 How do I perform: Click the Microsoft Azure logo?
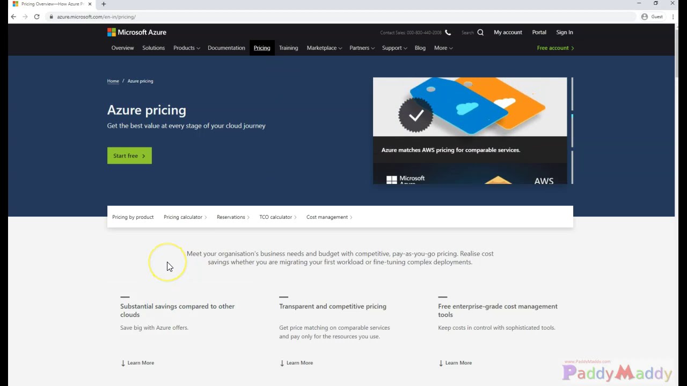coord(136,32)
